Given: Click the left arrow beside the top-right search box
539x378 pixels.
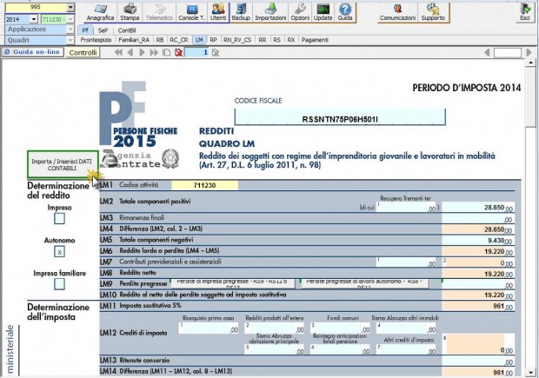Looking at the screenshot, I should [x=487, y=53].
